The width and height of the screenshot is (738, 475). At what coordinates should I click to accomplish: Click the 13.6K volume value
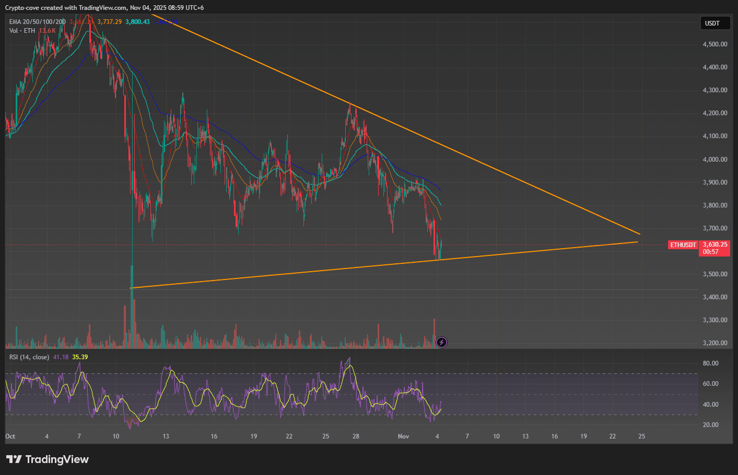pos(47,31)
